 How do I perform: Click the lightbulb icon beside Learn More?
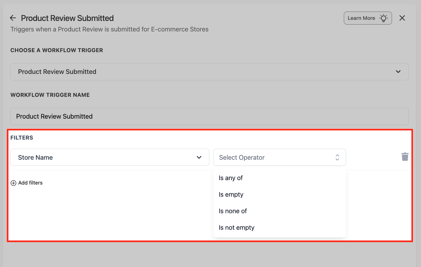pyautogui.click(x=383, y=18)
